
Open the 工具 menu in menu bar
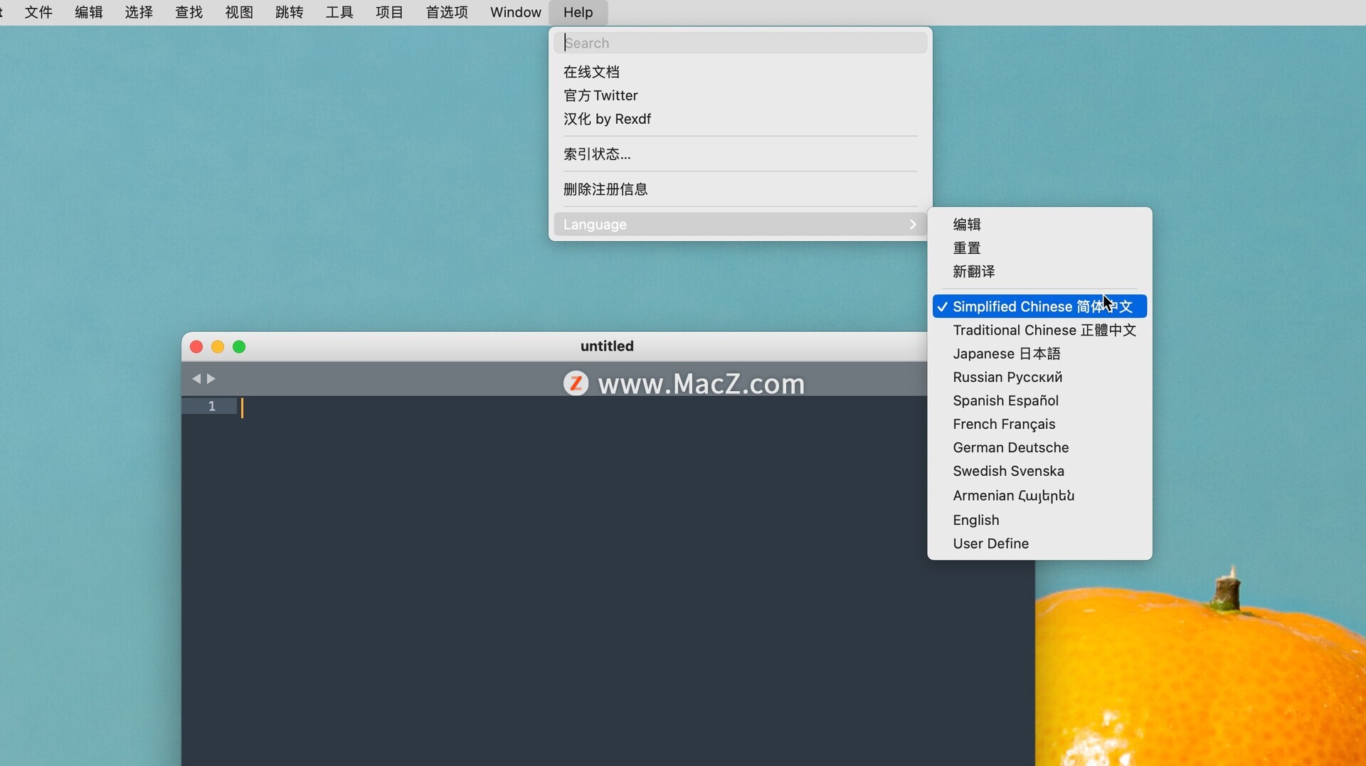coord(339,13)
